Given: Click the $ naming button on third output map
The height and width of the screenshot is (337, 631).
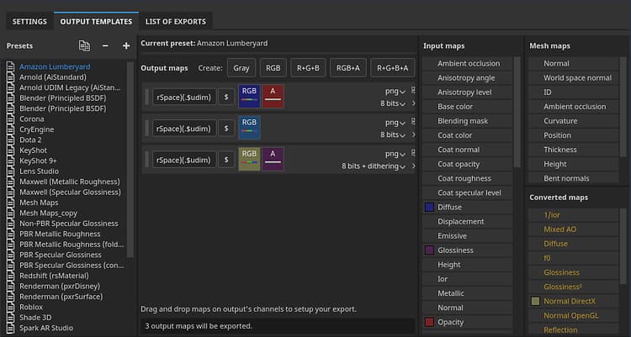Looking at the screenshot, I should 225,159.
